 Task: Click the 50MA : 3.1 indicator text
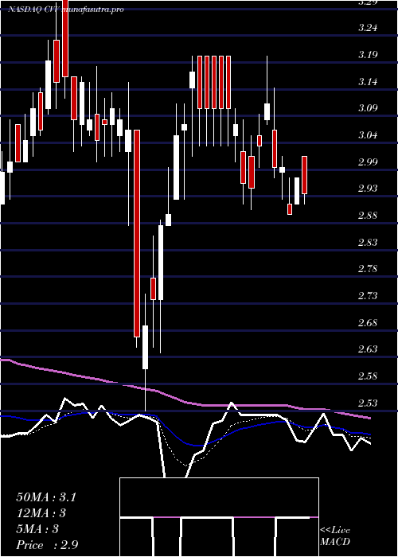click(46, 497)
